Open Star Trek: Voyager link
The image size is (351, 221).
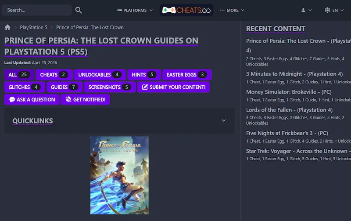[298, 151]
